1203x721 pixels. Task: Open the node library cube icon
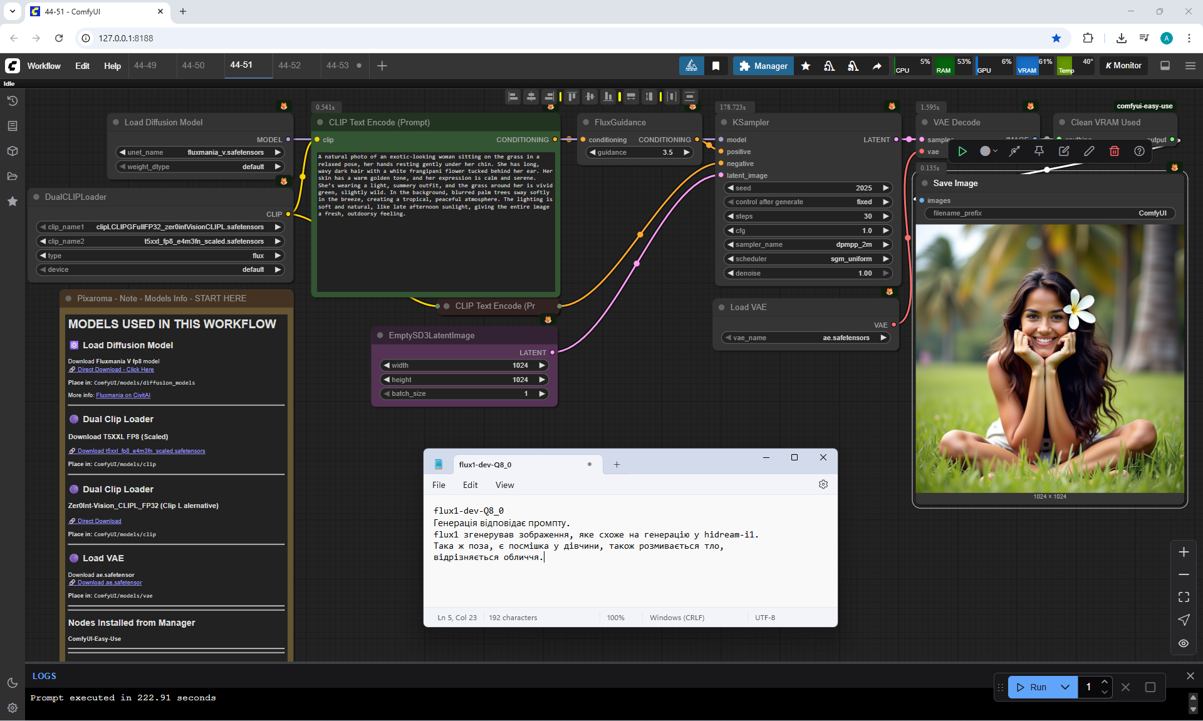[x=12, y=151]
